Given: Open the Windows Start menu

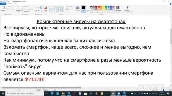Looking at the screenshot, I should pyautogui.click(x=2, y=94).
